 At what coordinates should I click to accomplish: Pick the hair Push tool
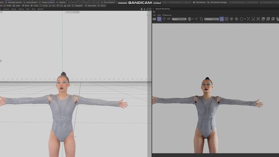pos(68,6)
